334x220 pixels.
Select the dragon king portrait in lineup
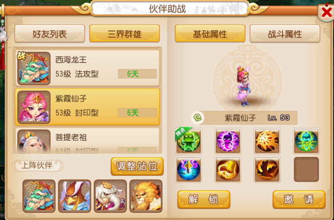39,196
